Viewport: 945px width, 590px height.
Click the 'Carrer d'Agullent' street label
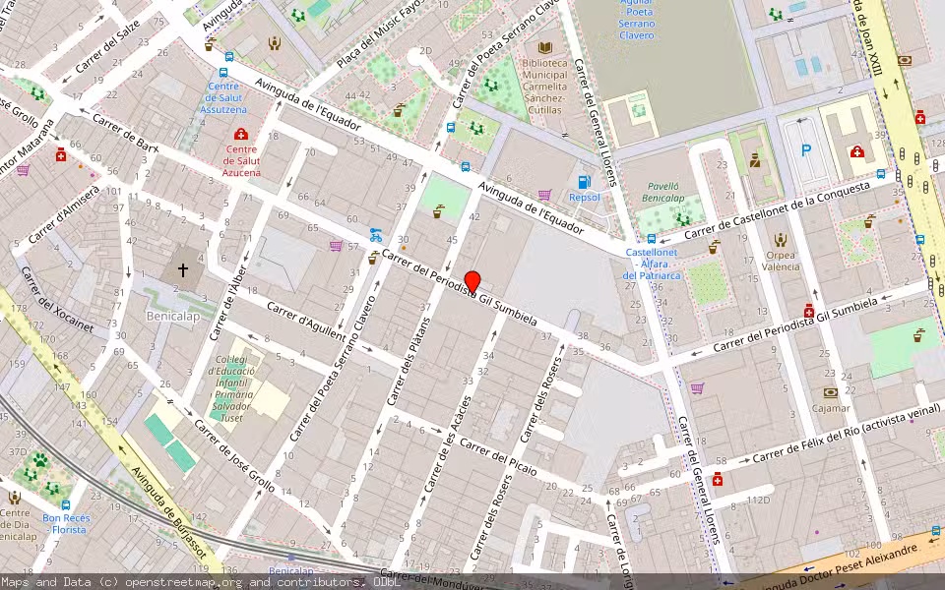(306, 322)
